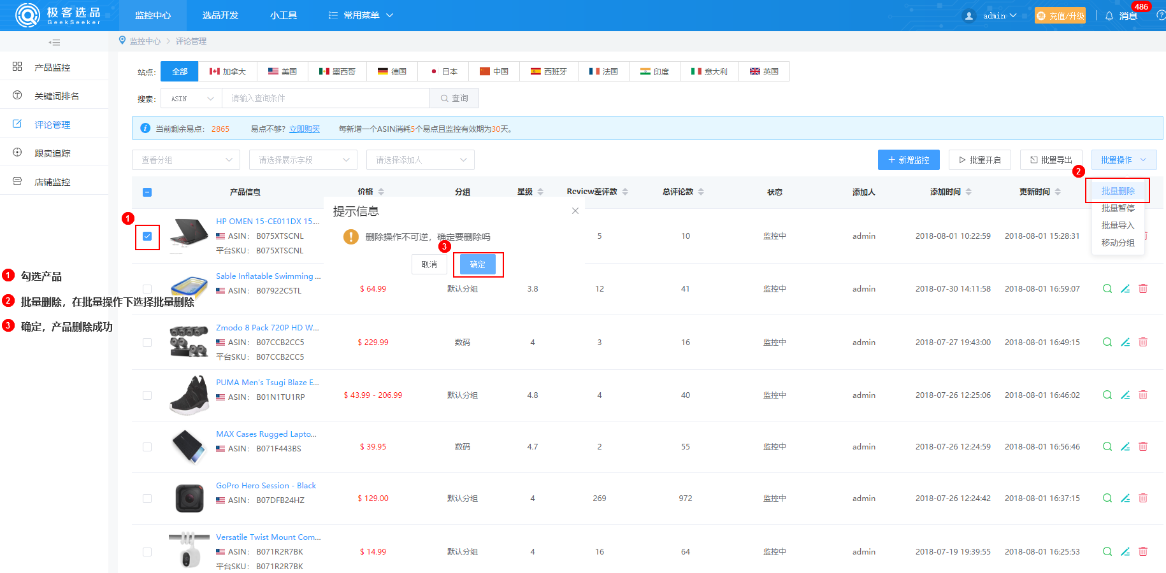View details of MAX Cases Rugged row
The image size is (1166, 573).
1107,446
